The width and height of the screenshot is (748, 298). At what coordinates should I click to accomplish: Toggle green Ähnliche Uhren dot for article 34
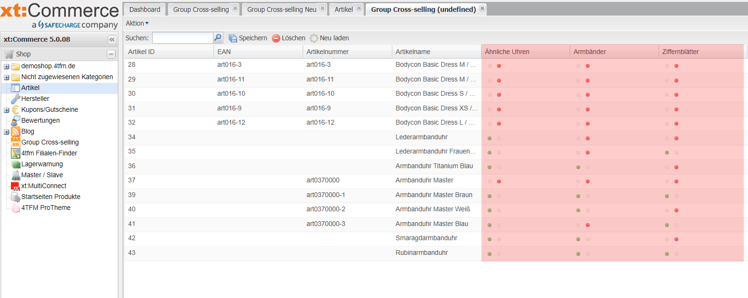click(489, 138)
